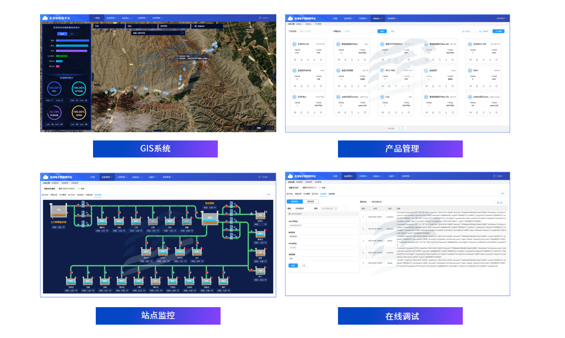Click the cloud logo beside 东深物联网平台 in GIS window
This screenshot has height=338, width=565.
(x=45, y=18)
